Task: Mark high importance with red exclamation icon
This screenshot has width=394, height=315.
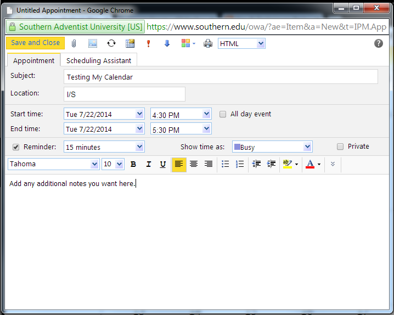Action: click(x=148, y=43)
